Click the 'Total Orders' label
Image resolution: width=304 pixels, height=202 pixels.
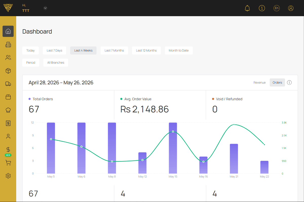tap(43, 99)
